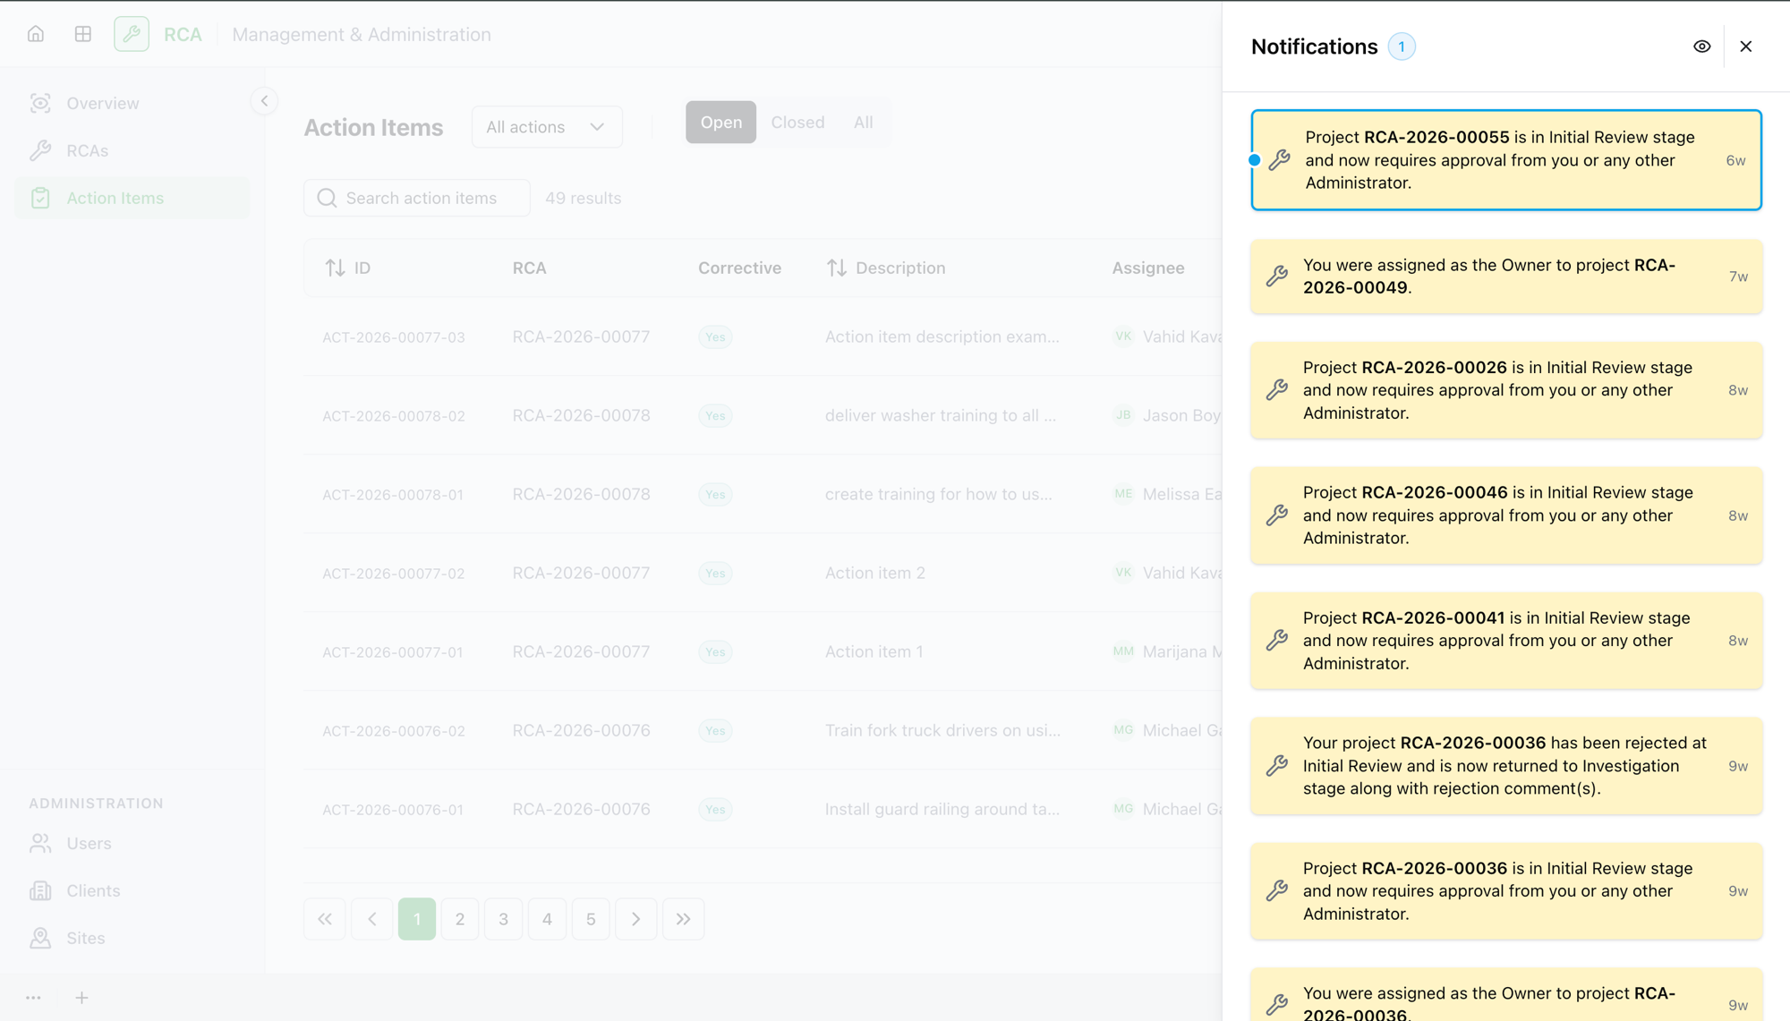Click wrench icon on RCA-2026-00049 notification

click(1277, 277)
